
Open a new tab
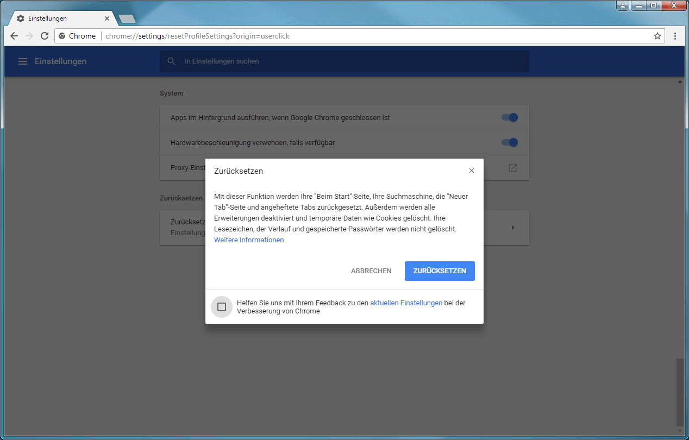pos(127,19)
